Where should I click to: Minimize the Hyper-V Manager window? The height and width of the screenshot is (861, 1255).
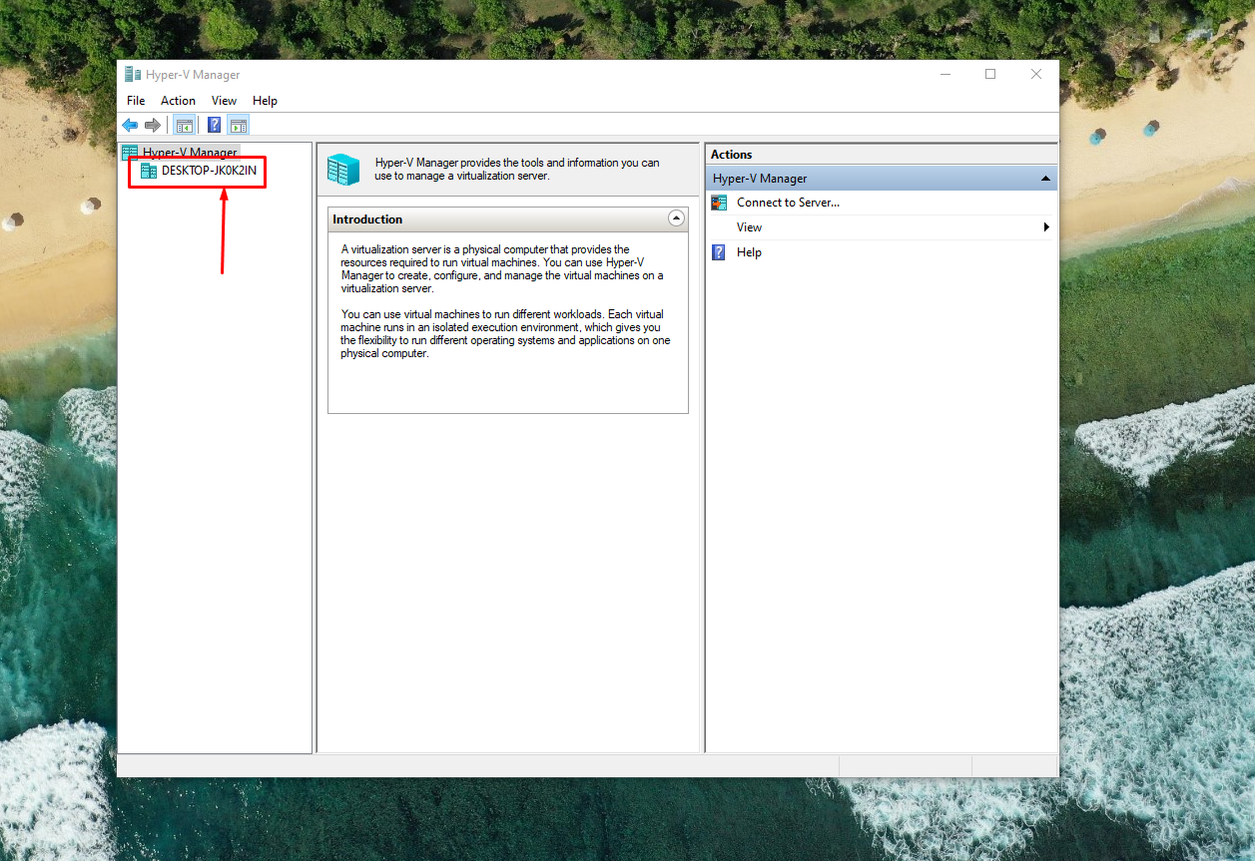[x=944, y=74]
